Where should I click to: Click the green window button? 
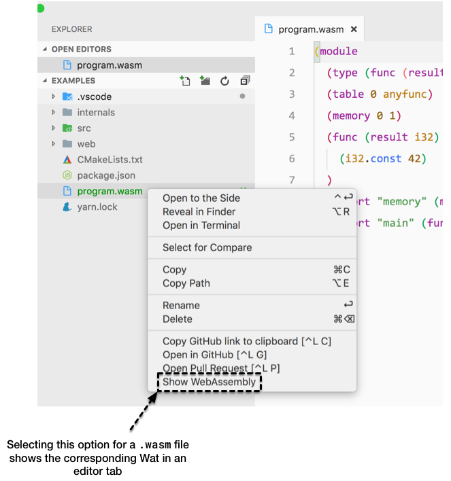pyautogui.click(x=40, y=8)
